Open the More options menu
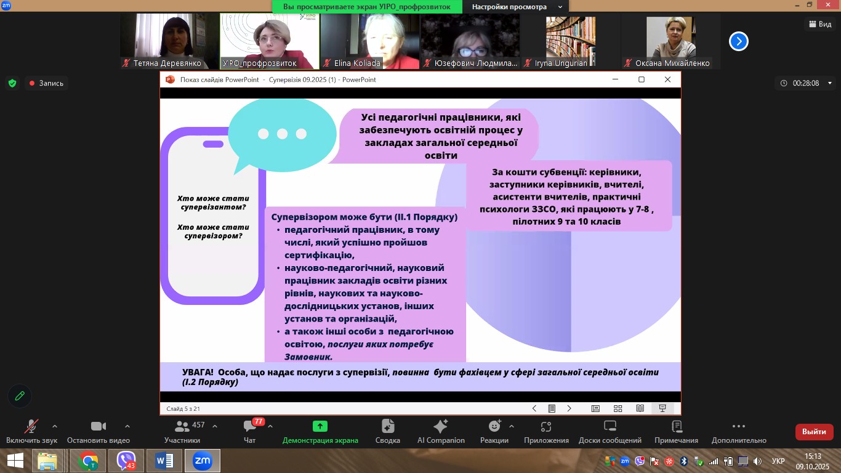This screenshot has height=473, width=841. pyautogui.click(x=739, y=431)
